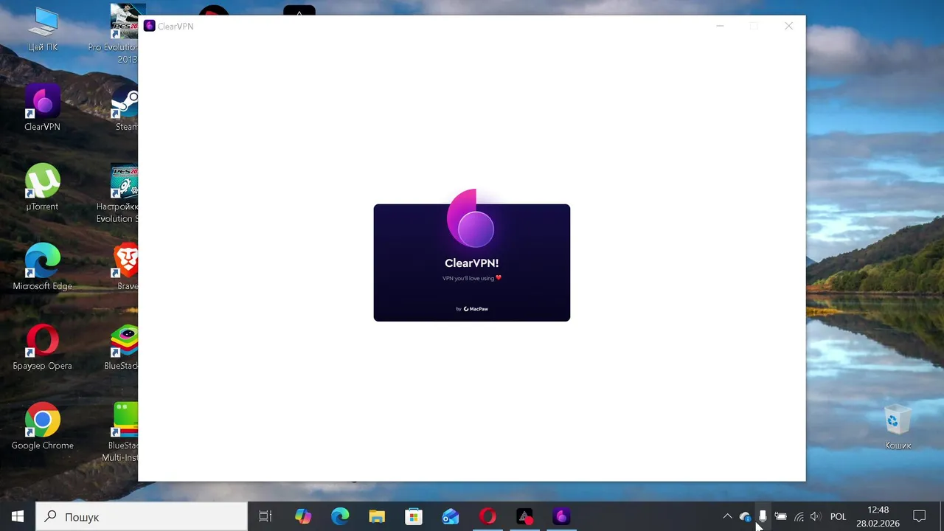
Task: Open Microsoft Edge desktop shortcut
Action: tap(42, 267)
